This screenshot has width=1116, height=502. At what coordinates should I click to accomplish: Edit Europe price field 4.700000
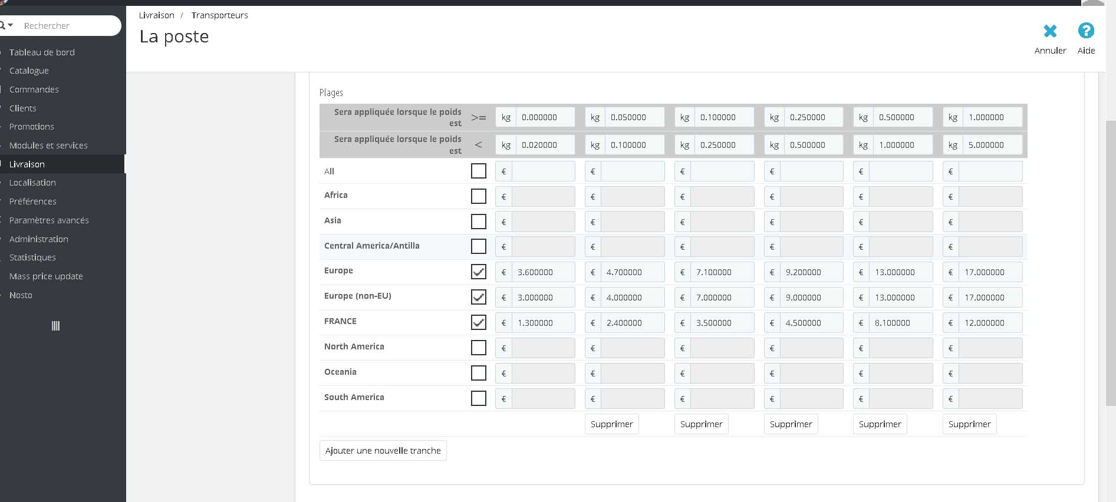click(633, 272)
